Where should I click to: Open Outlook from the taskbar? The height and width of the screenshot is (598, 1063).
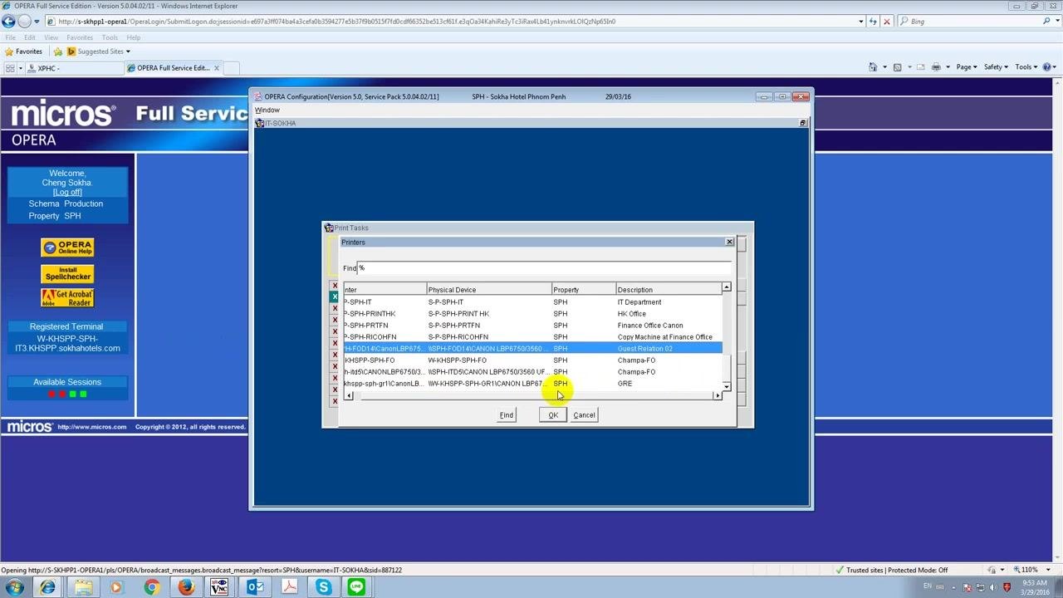click(x=254, y=587)
